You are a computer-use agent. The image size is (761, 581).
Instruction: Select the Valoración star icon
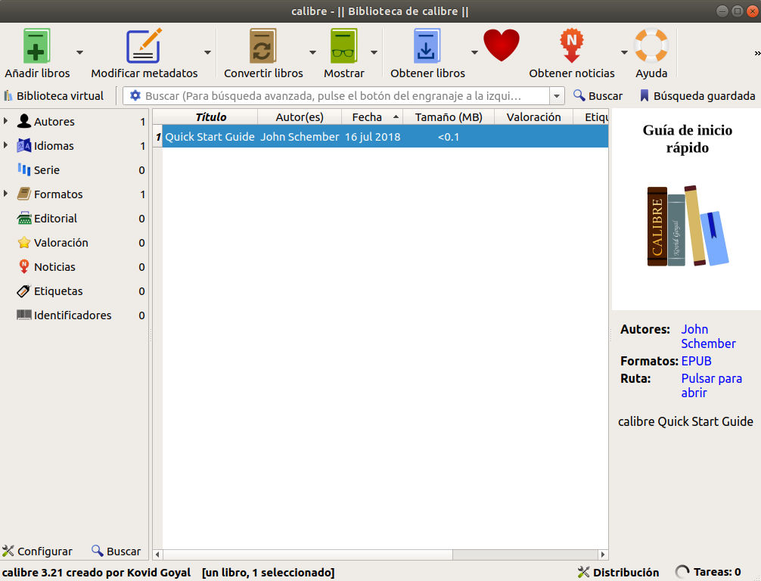pos(23,242)
